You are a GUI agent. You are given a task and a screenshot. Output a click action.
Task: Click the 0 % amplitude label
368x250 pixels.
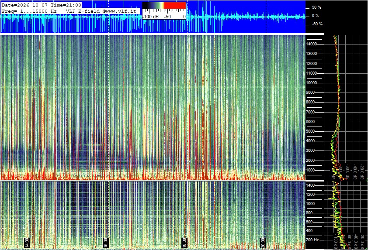[x=316, y=16]
